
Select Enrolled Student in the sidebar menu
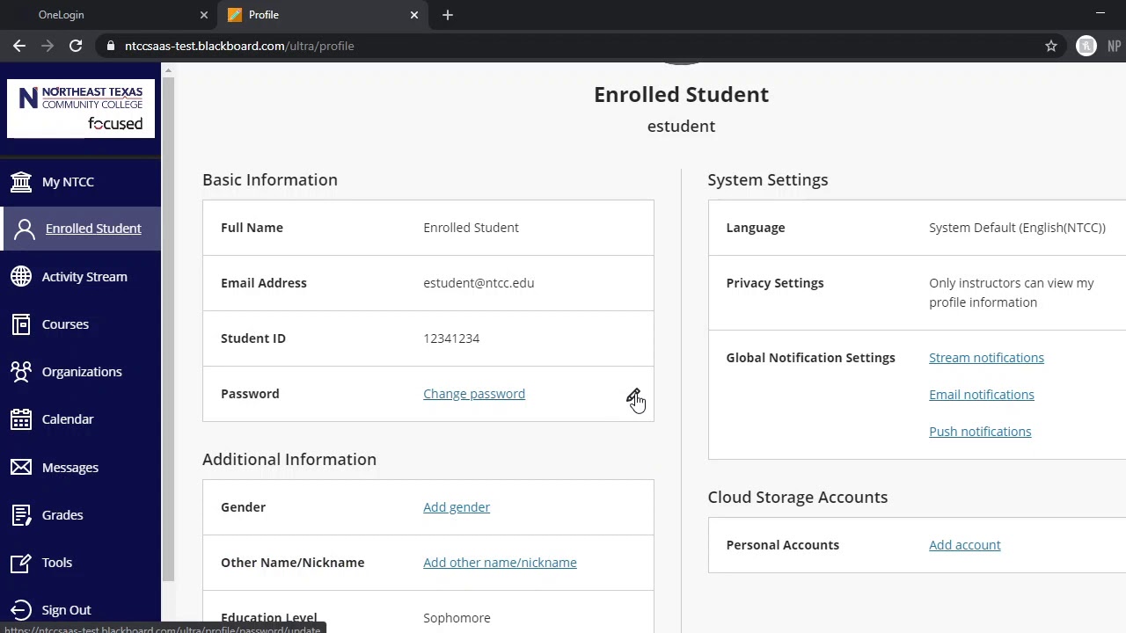92,229
